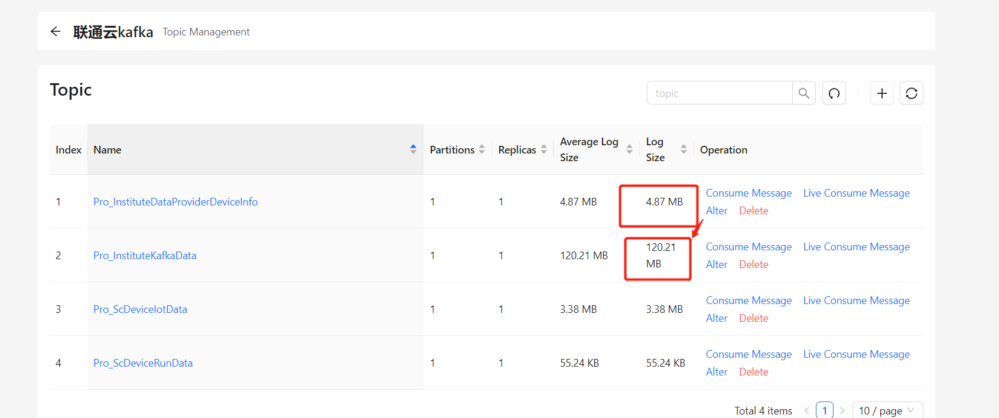Click Consume Message for Pro_InstituteKafkaData

point(749,247)
